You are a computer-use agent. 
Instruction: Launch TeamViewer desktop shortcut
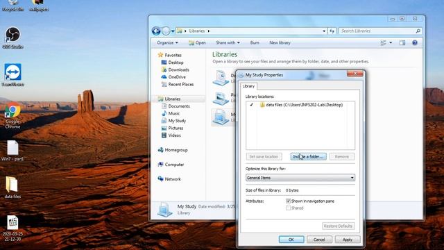(12, 75)
